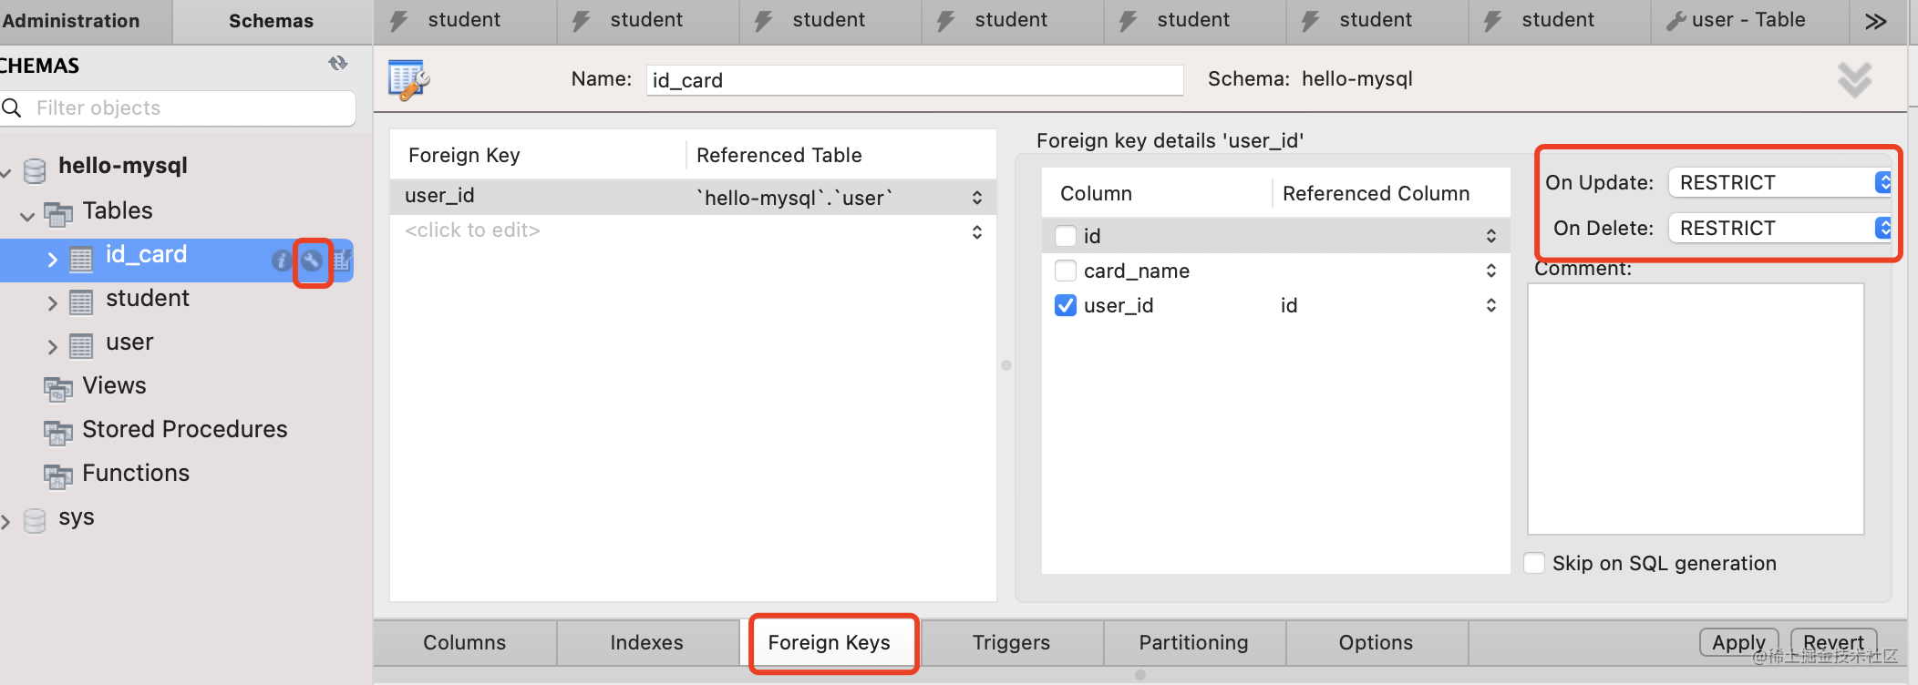Click the table editor icon beside Name

[x=408, y=80]
